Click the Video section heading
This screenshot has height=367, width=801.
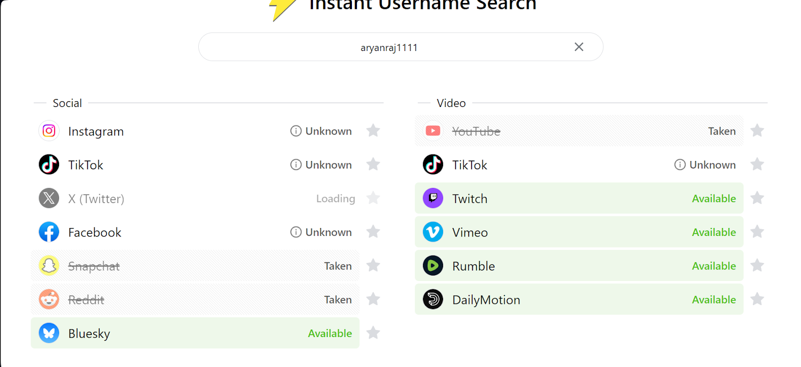[x=451, y=103]
